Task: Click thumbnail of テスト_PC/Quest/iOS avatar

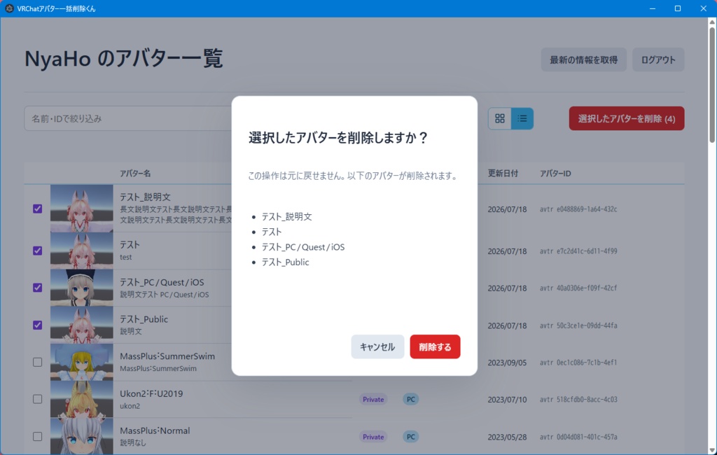Action: (82, 288)
